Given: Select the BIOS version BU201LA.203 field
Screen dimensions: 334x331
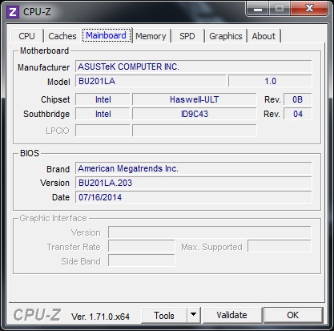Looking at the screenshot, I should (x=194, y=183).
